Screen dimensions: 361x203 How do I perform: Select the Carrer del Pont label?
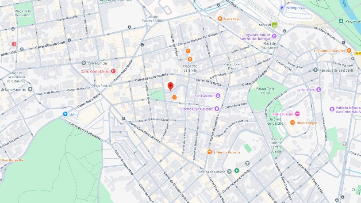click(x=342, y=64)
